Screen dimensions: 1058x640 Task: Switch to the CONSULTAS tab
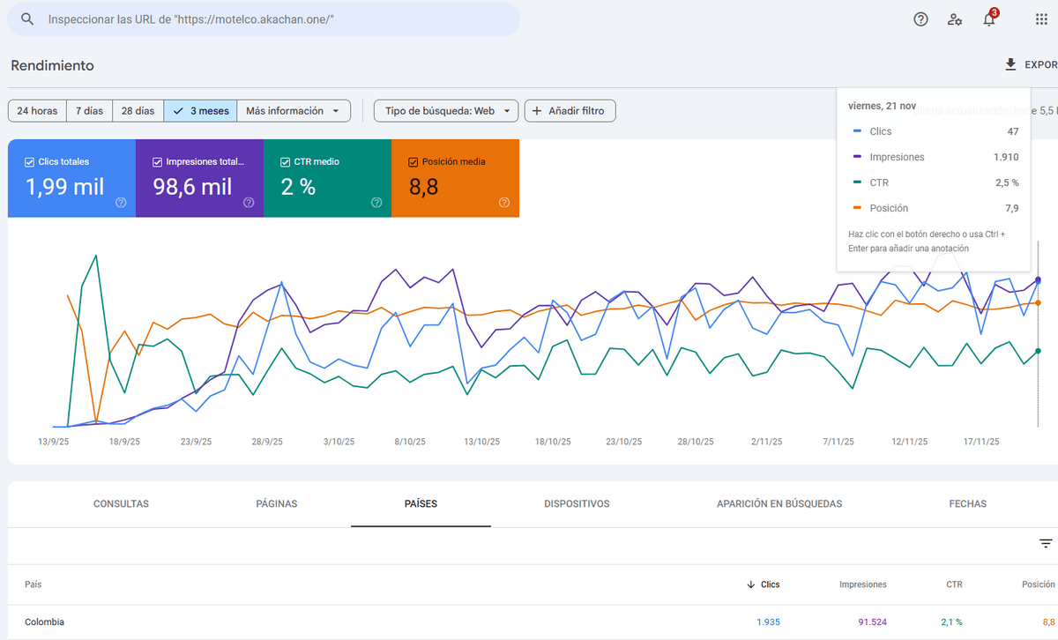pyautogui.click(x=121, y=504)
